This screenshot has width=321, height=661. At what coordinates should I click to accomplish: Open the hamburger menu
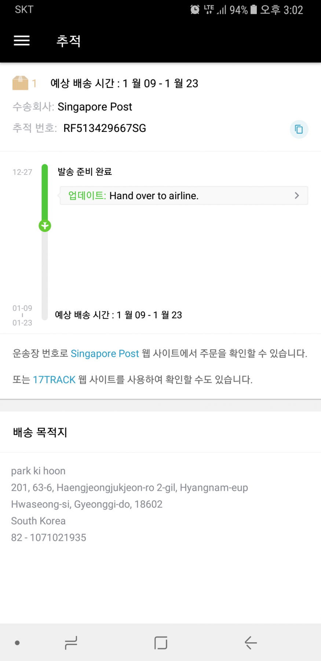point(22,40)
